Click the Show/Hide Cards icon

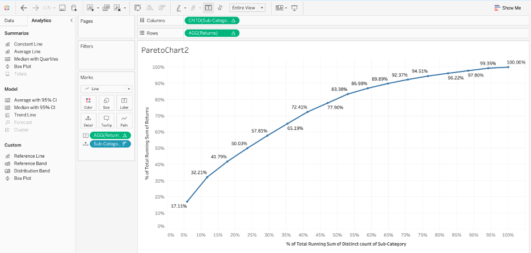279,8
